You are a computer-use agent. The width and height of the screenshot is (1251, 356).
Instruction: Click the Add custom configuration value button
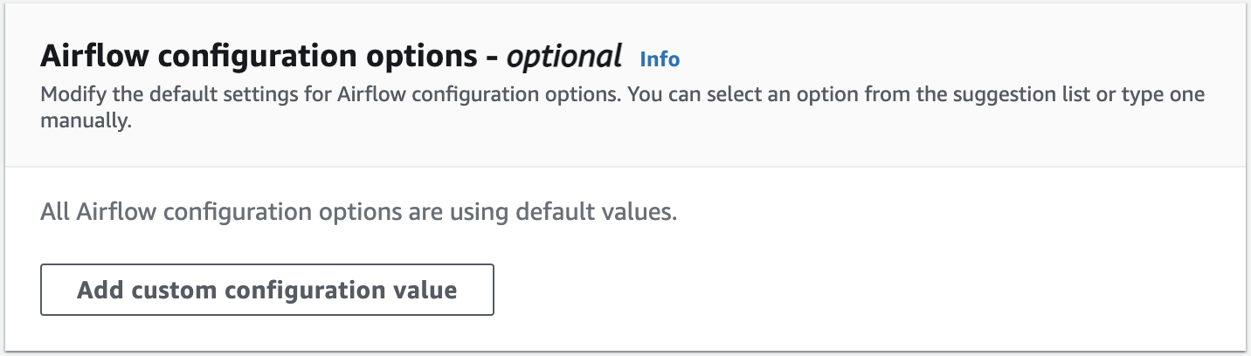267,290
